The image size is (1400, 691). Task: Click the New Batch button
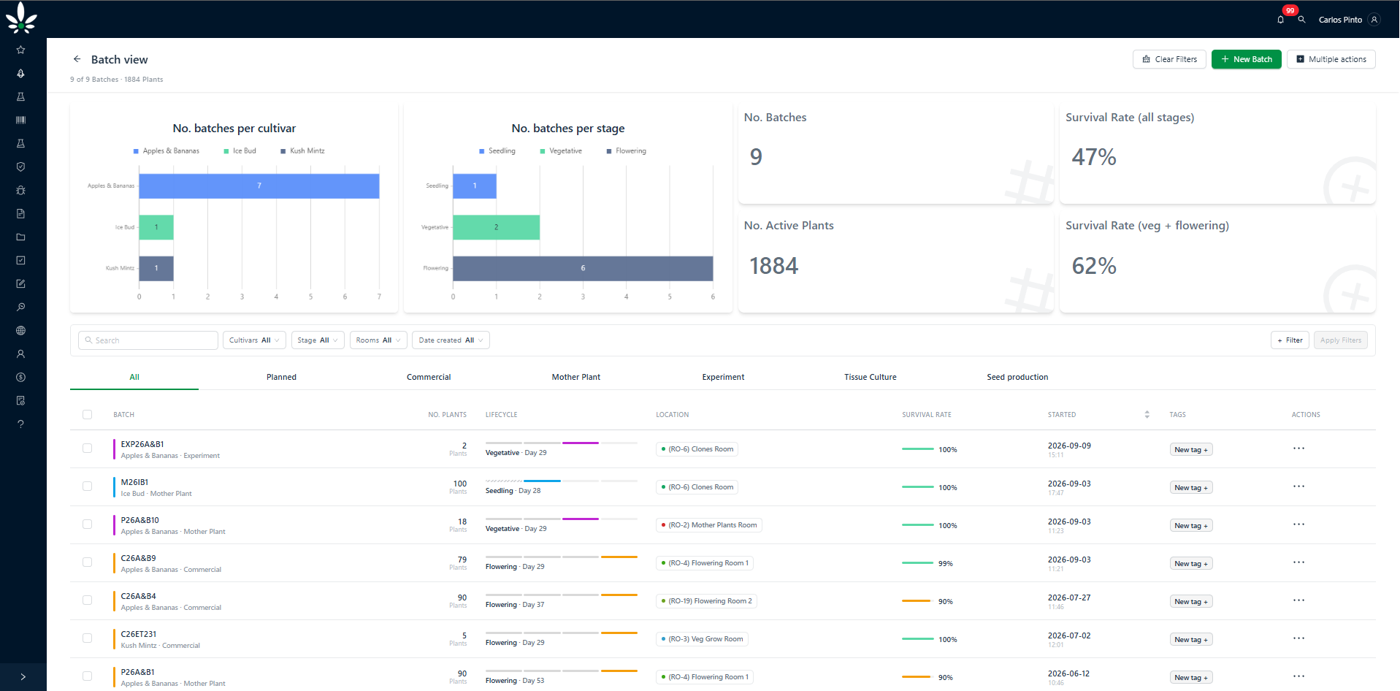coord(1246,59)
